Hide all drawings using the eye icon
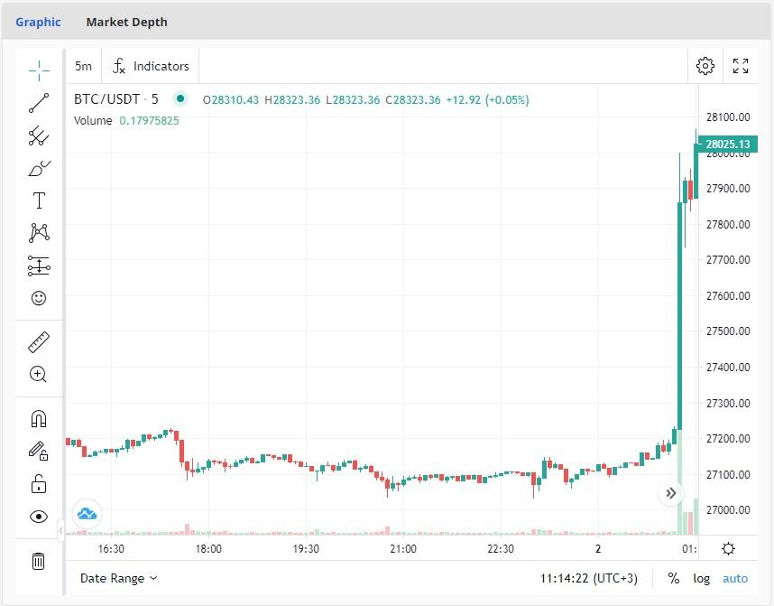Screen dimensions: 774x606 click(39, 515)
